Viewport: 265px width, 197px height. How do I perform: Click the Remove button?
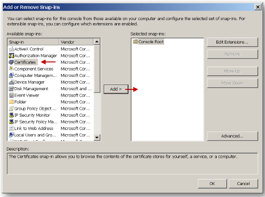(233, 54)
